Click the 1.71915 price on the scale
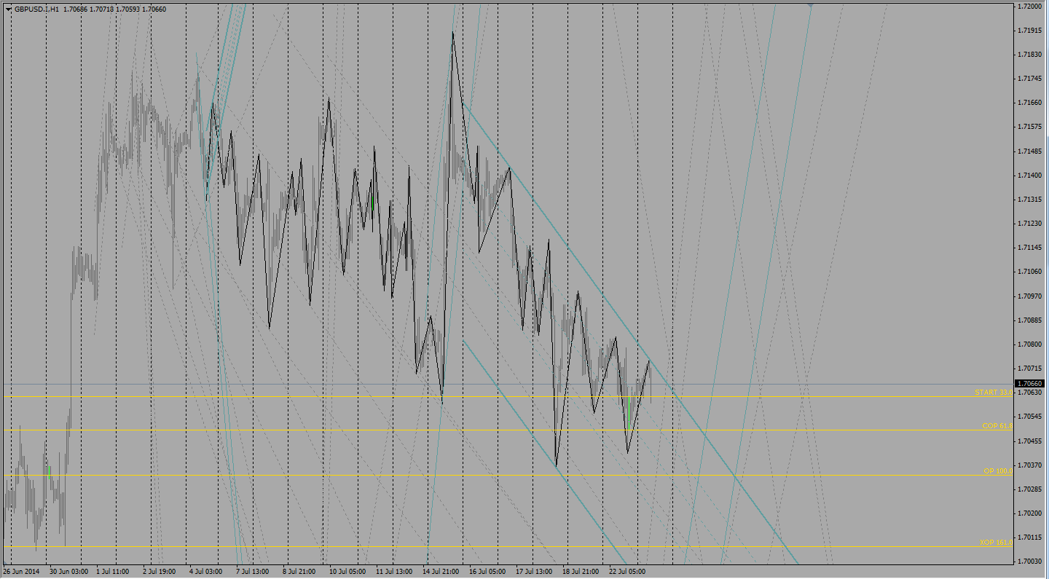The width and height of the screenshot is (1049, 579). [1030, 31]
